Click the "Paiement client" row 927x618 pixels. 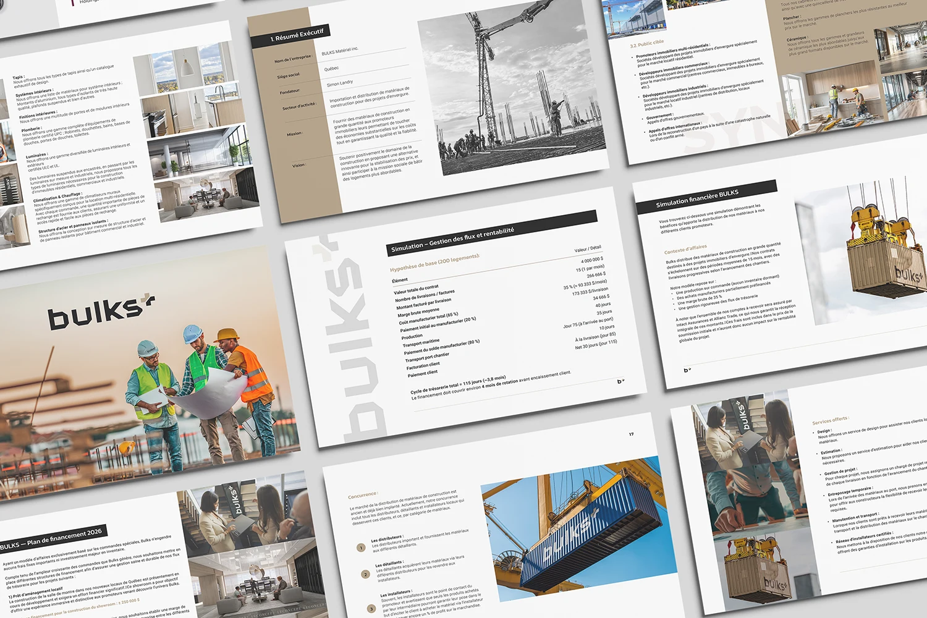point(423,373)
